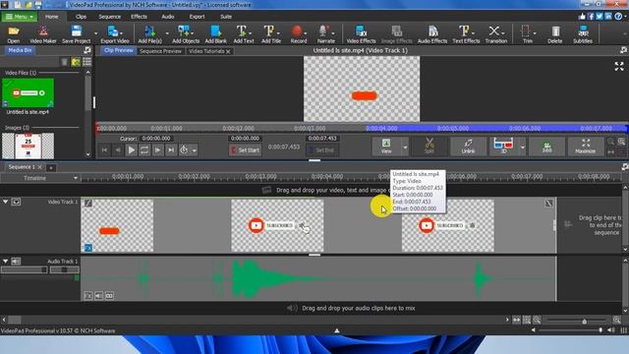
Task: Open Text Effects from the toolbar
Action: (466, 34)
